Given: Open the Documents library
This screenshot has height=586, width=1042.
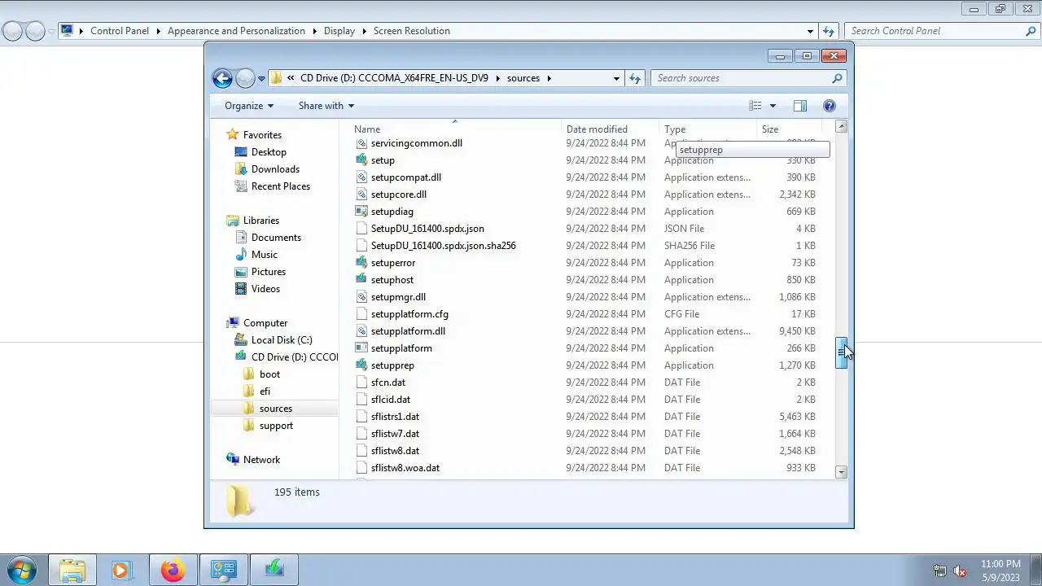Looking at the screenshot, I should [x=276, y=238].
